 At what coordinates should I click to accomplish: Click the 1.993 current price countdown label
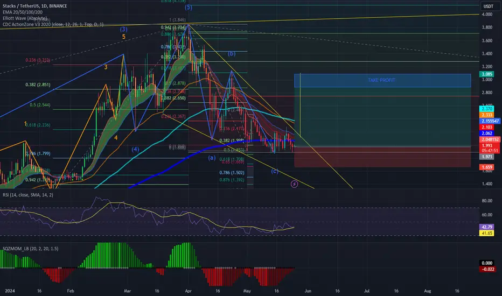[x=490, y=148]
